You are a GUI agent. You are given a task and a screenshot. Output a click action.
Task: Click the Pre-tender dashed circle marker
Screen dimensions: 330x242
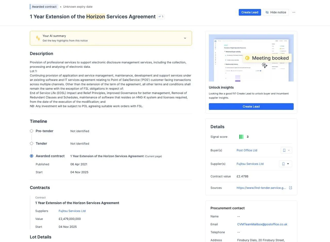click(31, 131)
